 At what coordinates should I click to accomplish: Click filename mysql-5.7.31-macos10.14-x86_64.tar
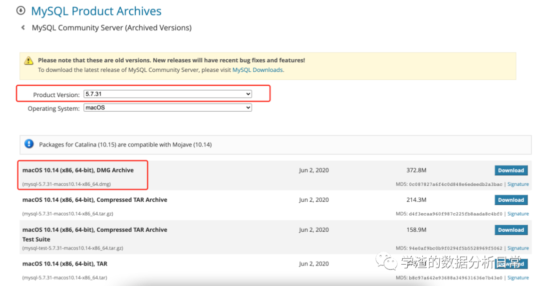[64, 278]
